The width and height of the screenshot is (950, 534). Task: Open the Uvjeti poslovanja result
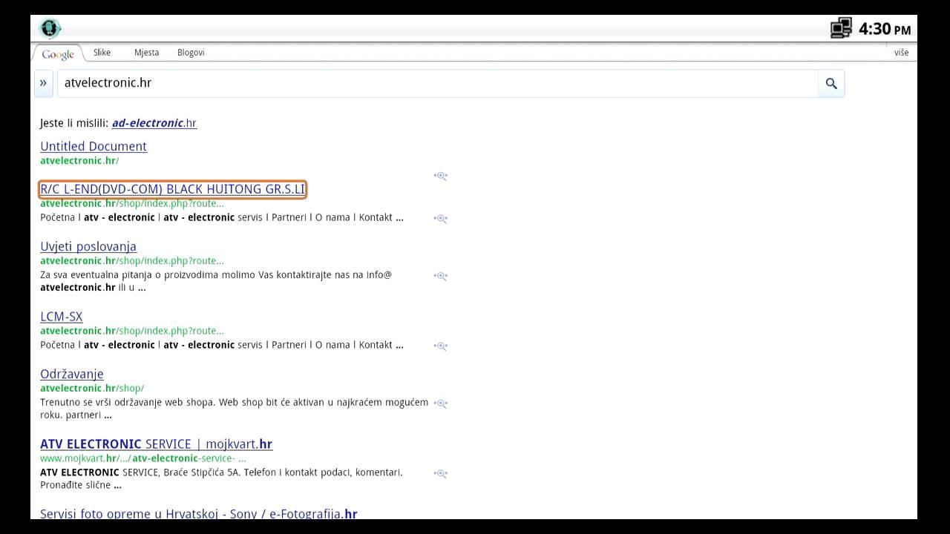88,246
